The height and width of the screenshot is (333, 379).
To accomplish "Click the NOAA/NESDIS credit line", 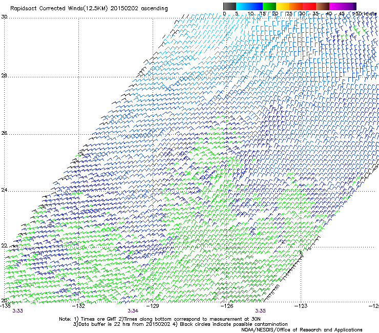I will pyautogui.click(x=302, y=330).
